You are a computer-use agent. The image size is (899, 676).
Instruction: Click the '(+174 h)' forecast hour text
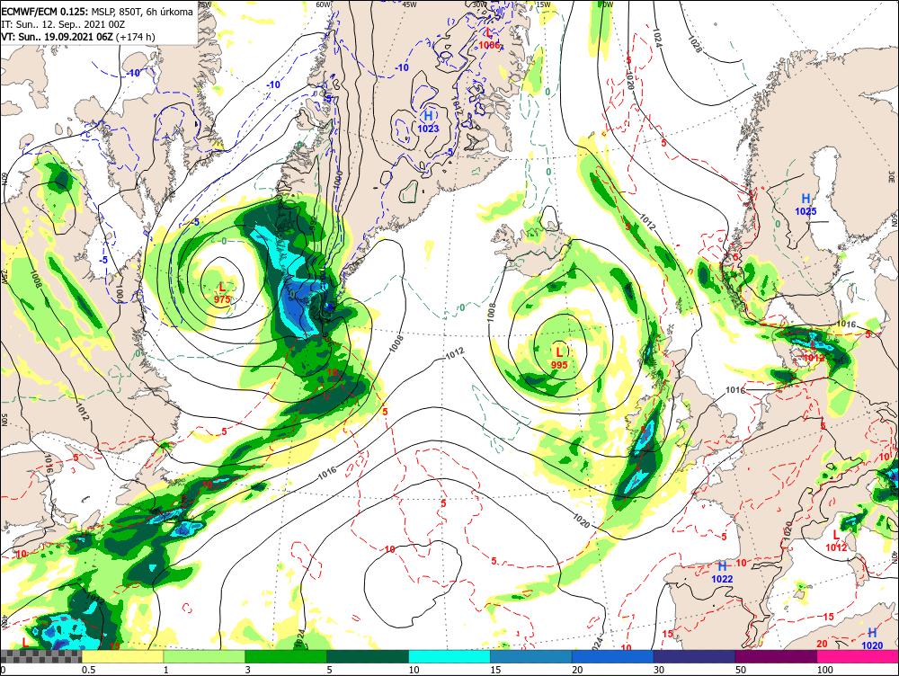(x=136, y=37)
